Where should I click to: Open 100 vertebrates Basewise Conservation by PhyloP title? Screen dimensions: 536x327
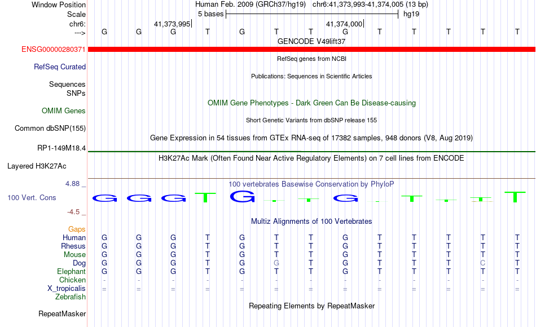311,184
